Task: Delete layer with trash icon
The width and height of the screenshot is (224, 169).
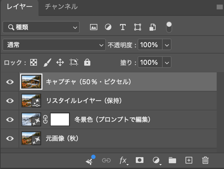Action: (x=205, y=160)
